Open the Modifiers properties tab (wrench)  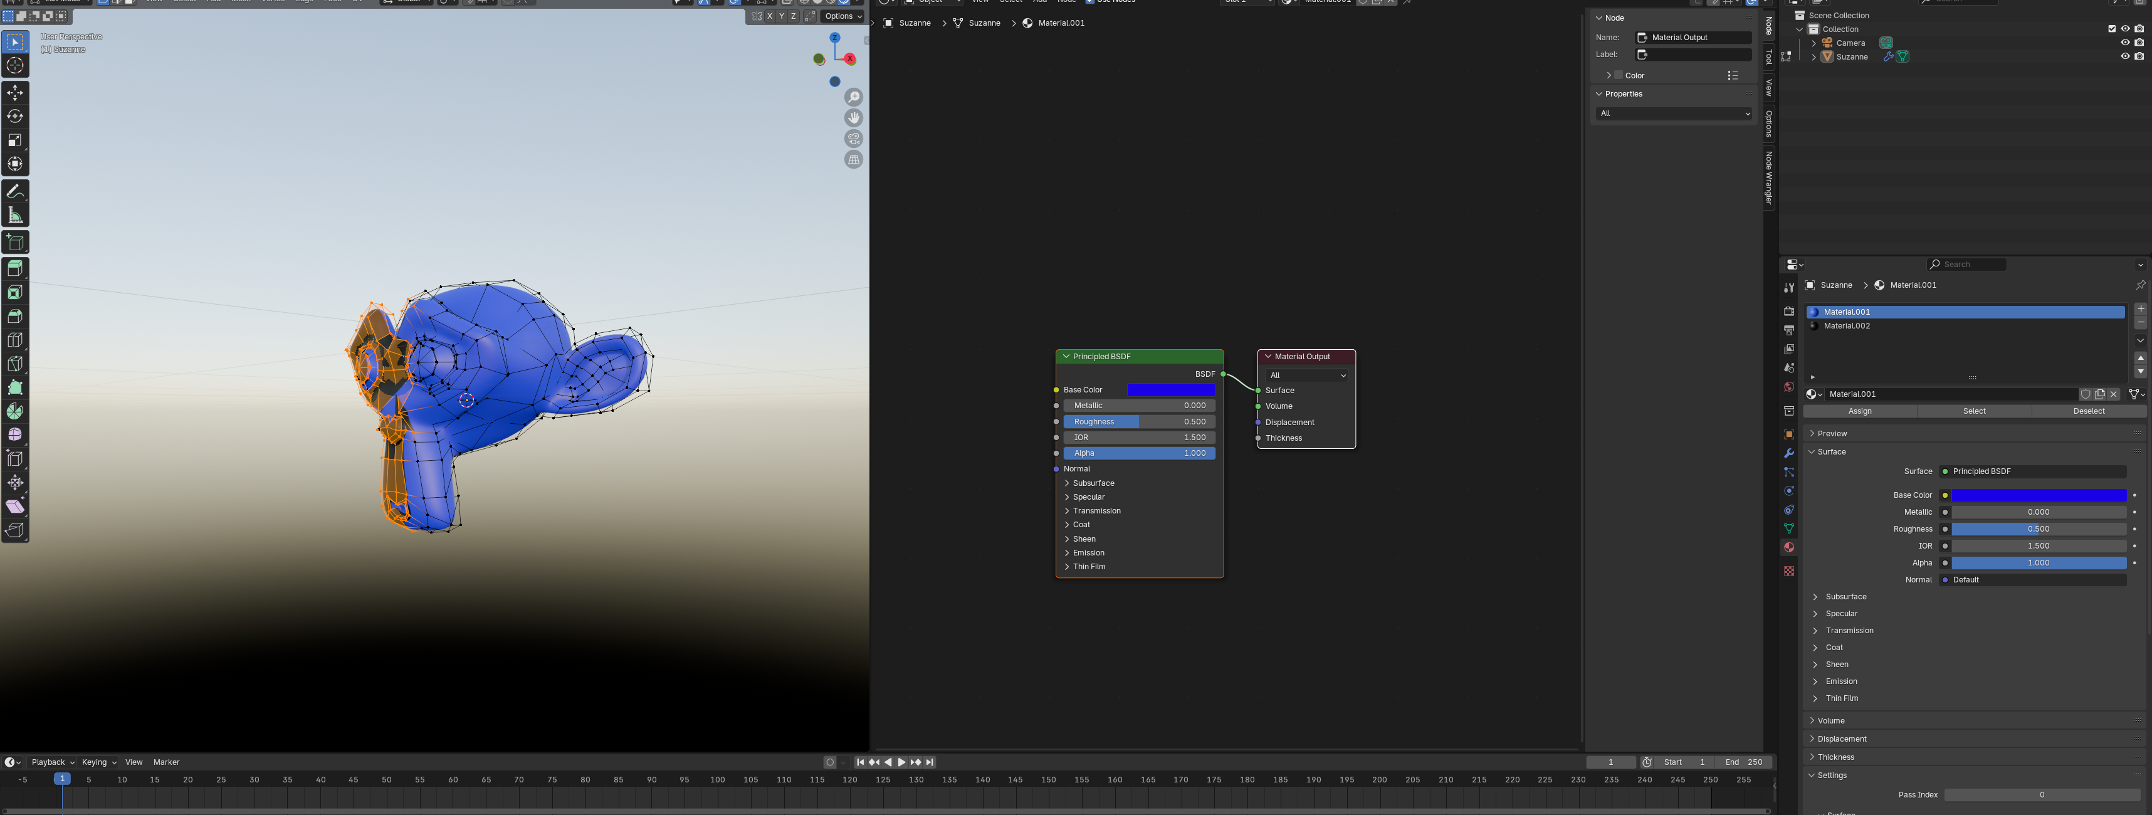(1788, 453)
